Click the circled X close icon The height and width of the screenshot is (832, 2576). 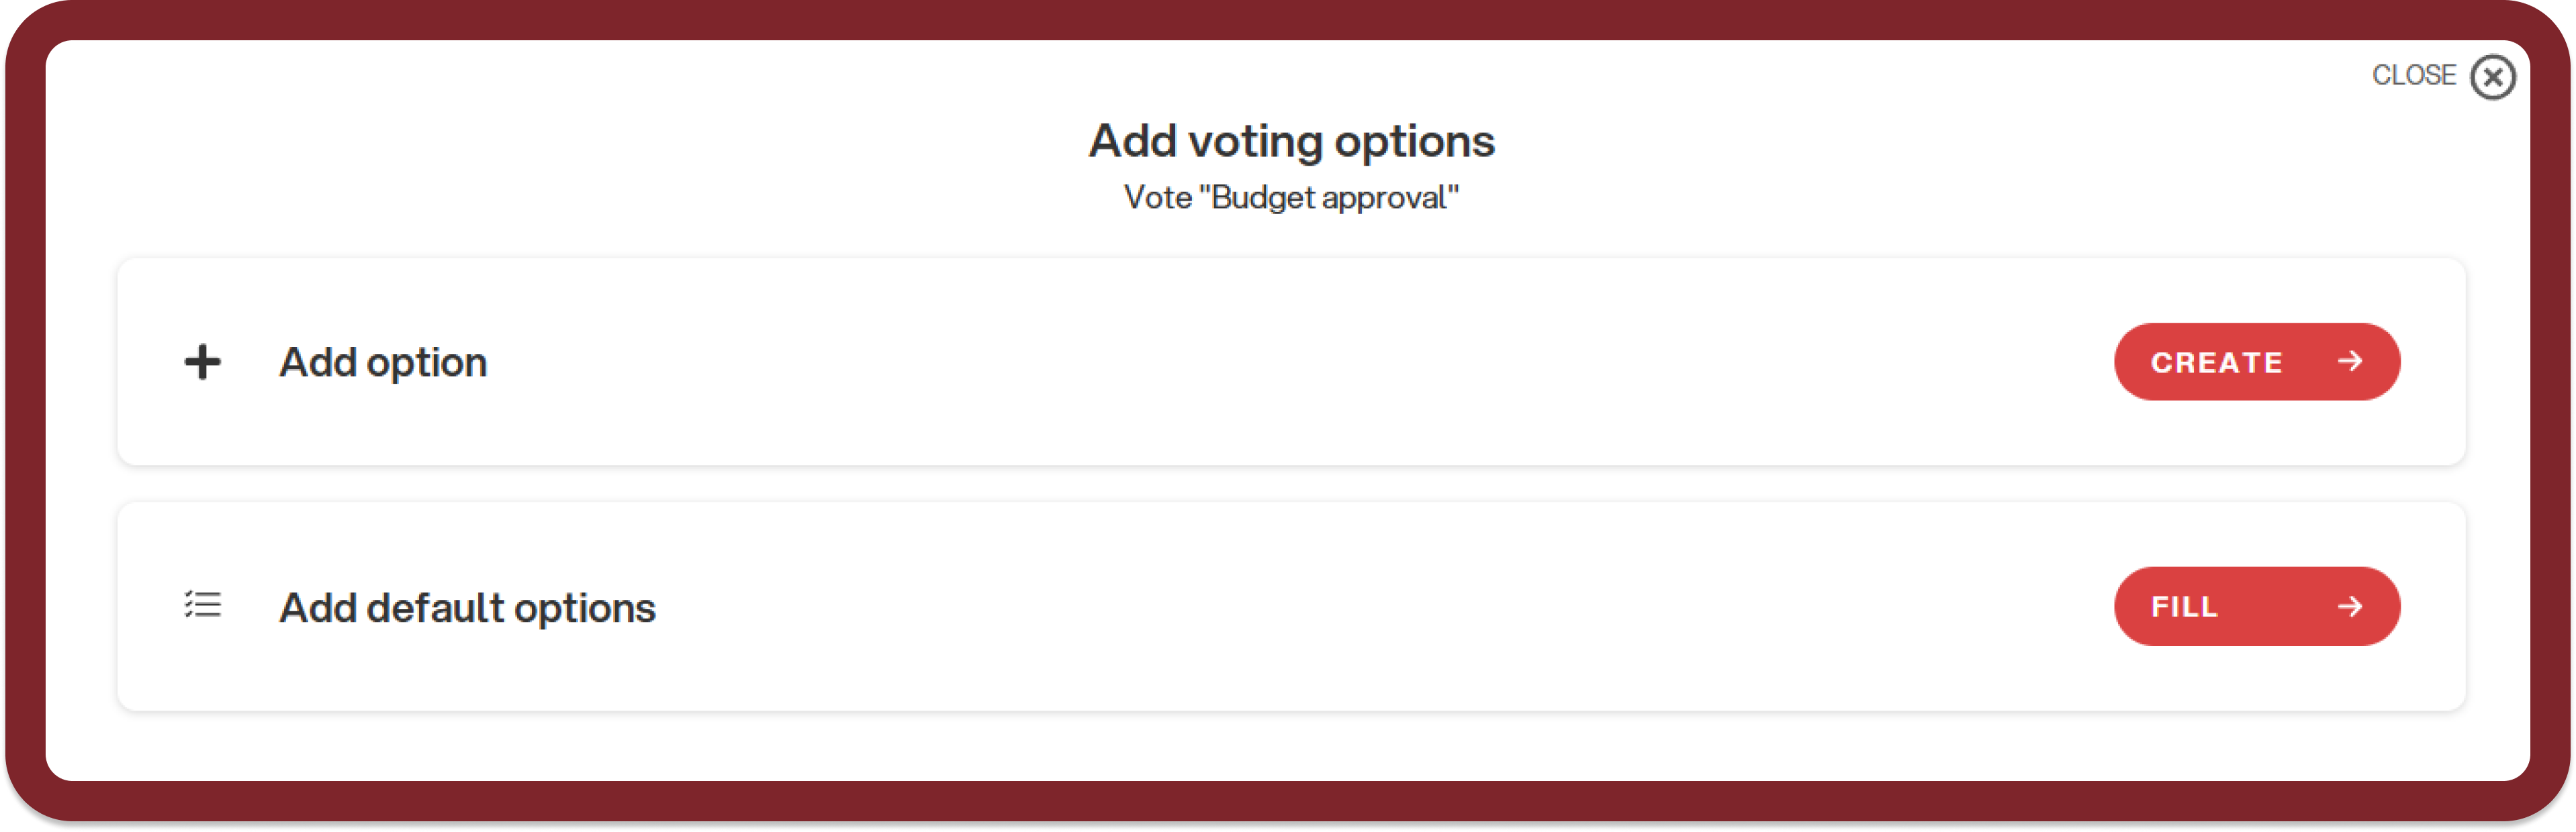2492,77
